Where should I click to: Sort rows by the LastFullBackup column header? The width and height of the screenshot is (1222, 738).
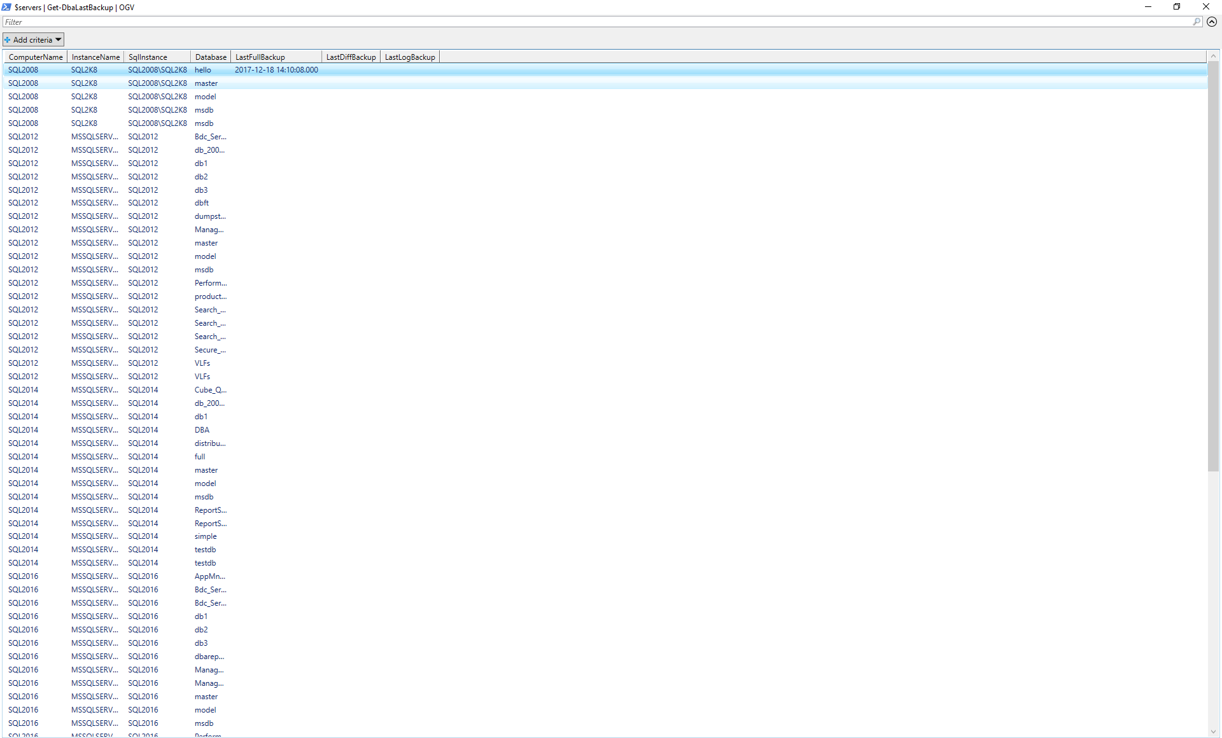tap(260, 57)
